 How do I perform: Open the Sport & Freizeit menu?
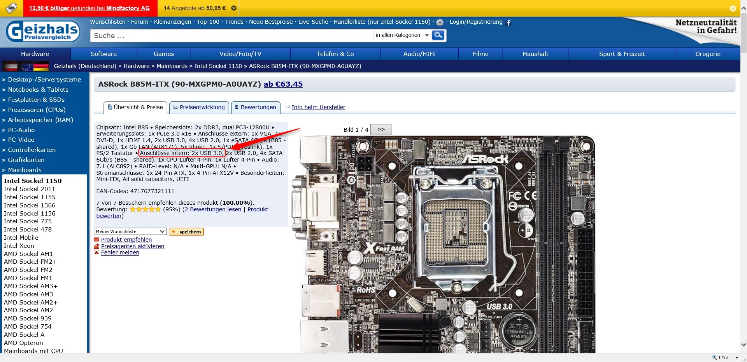622,54
